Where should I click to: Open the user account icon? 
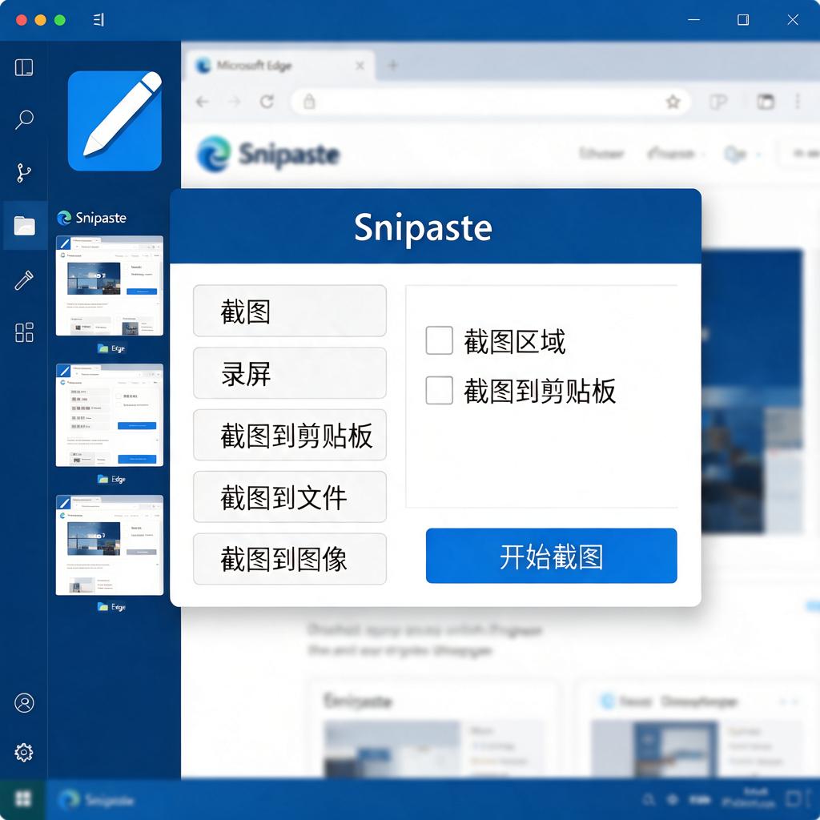pos(24,703)
